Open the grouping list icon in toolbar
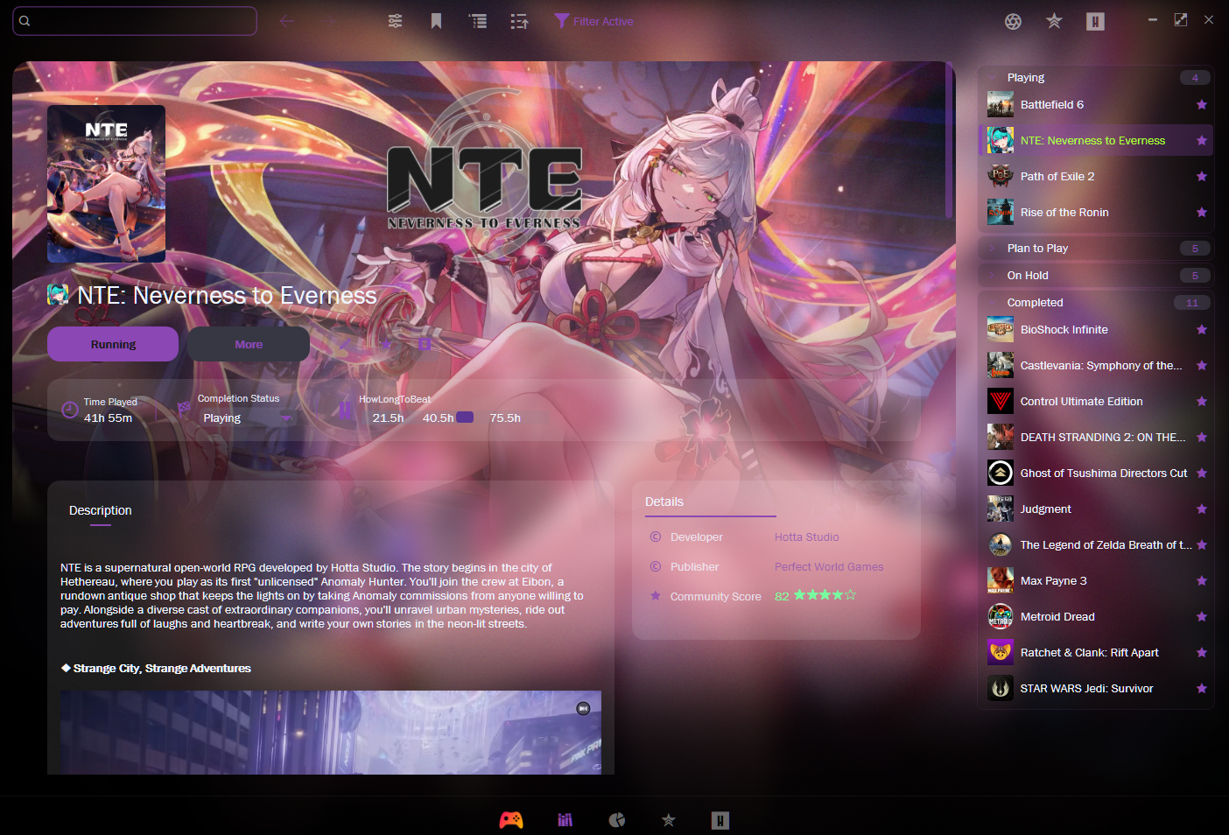This screenshot has width=1229, height=835. tap(478, 21)
